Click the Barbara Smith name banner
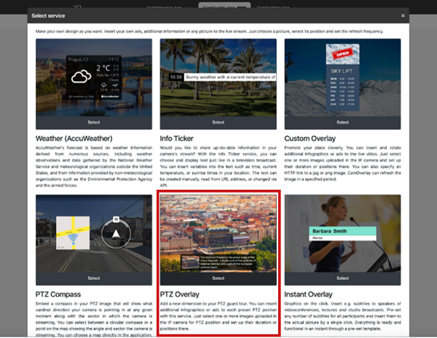The image size is (437, 338). tap(341, 231)
